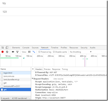The image size is (108, 101).
Task: Click the view source link
Action: tap(58, 79)
